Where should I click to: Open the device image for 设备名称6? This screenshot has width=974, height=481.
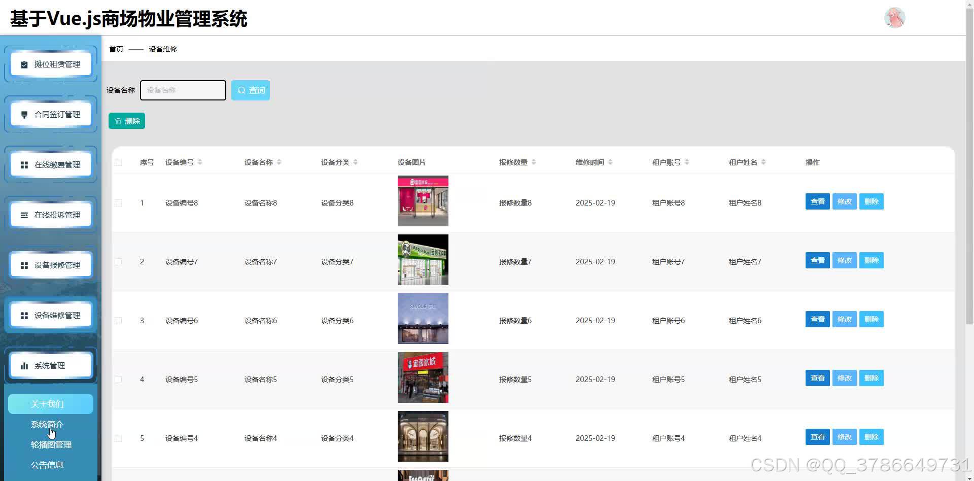423,319
